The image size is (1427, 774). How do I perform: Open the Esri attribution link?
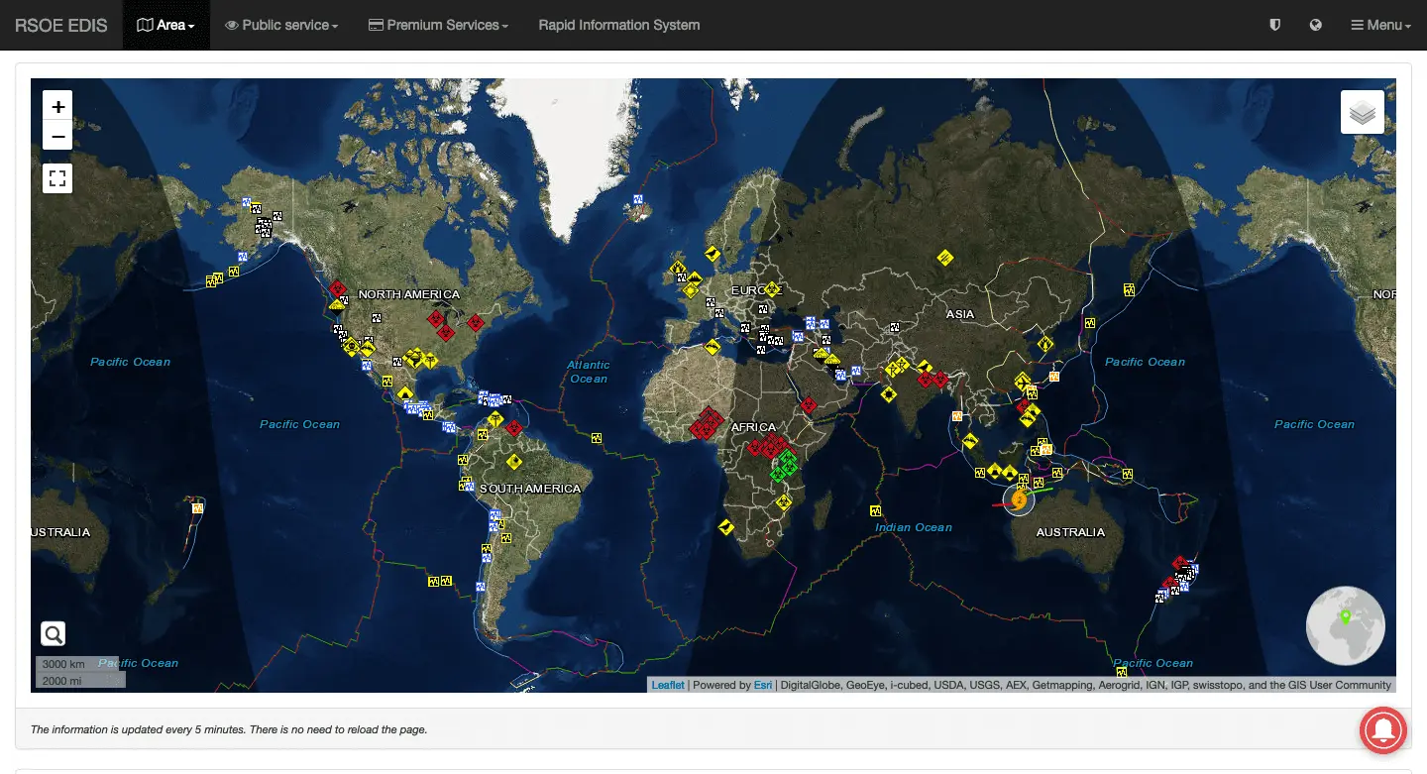[762, 685]
